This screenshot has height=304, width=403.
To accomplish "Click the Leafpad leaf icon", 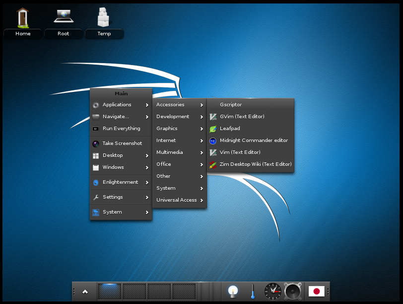I will pos(213,129).
